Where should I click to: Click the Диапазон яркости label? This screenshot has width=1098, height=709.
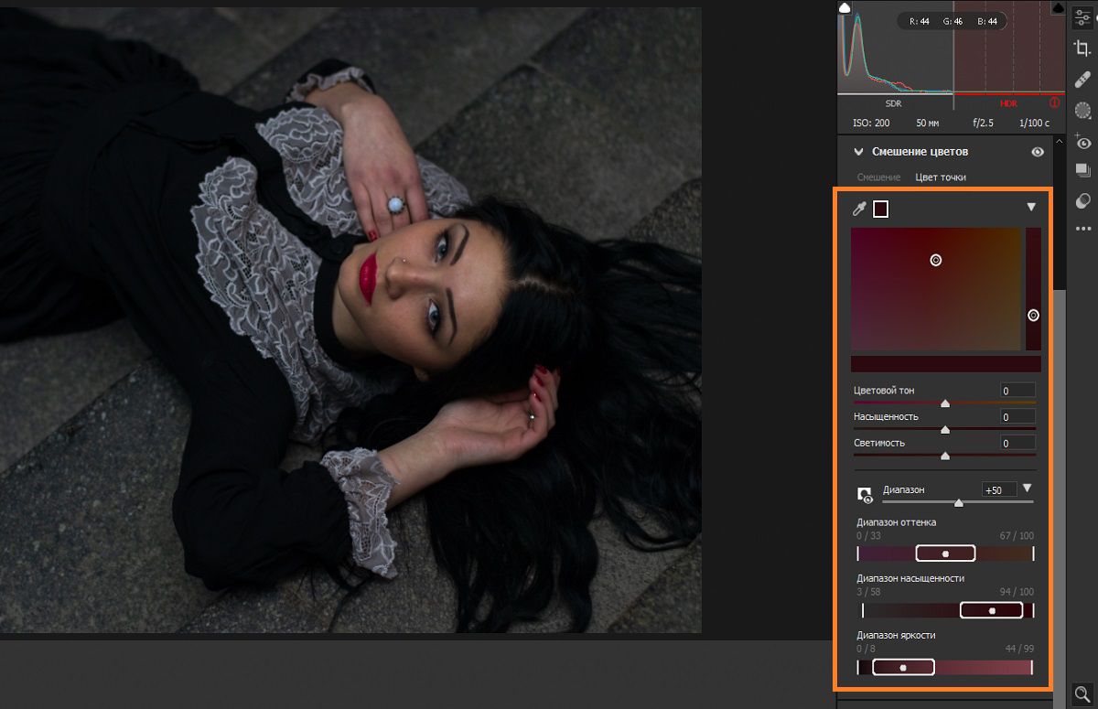pos(896,635)
